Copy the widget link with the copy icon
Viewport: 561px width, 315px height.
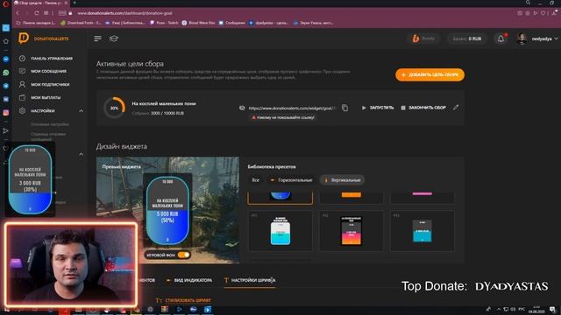pyautogui.click(x=344, y=108)
